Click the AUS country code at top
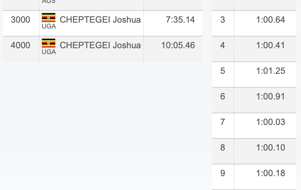301x190 pixels. [49, 1]
